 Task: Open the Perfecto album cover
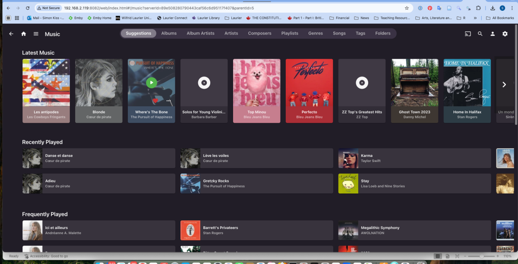click(310, 83)
